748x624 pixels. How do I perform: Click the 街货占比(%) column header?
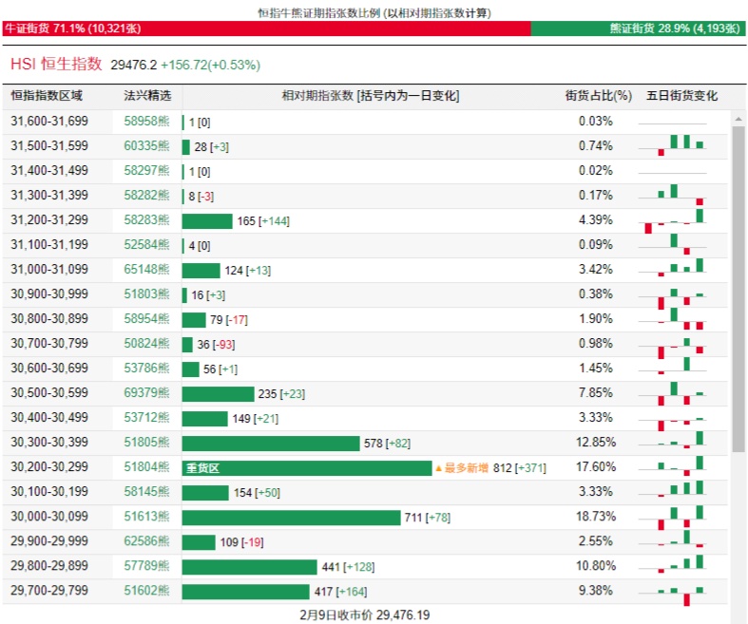tap(599, 96)
